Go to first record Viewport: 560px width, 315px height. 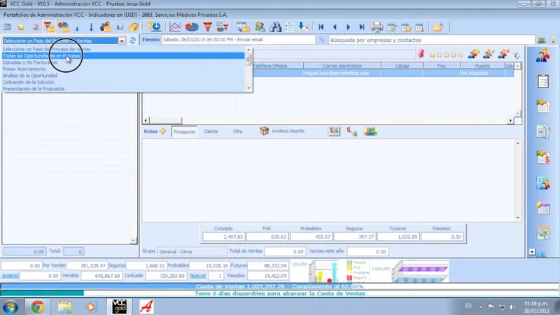pyautogui.click(x=321, y=27)
